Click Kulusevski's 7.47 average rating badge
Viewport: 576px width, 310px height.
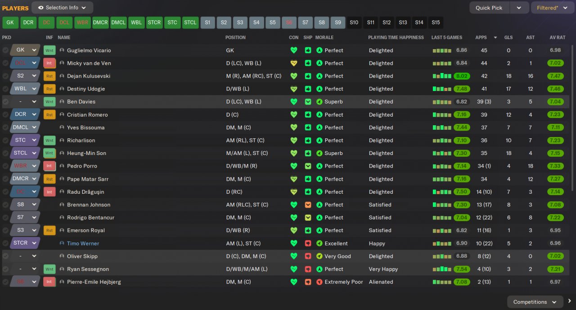click(x=555, y=76)
